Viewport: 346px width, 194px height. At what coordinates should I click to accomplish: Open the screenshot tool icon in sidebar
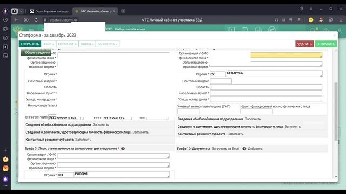point(5,56)
